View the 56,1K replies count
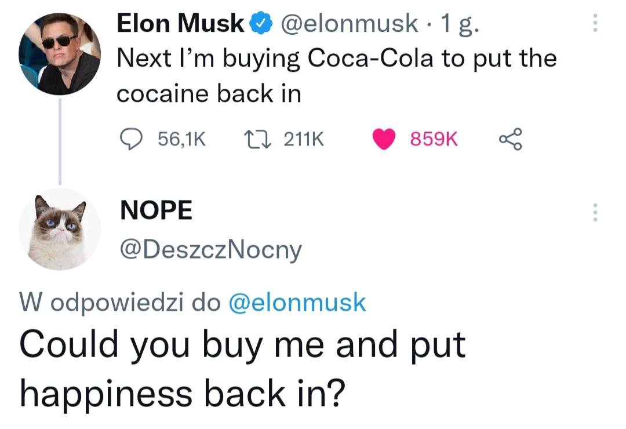 182,139
